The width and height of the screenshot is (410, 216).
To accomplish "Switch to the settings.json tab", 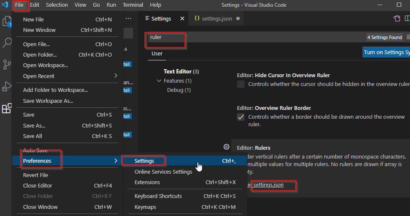I will click(217, 18).
